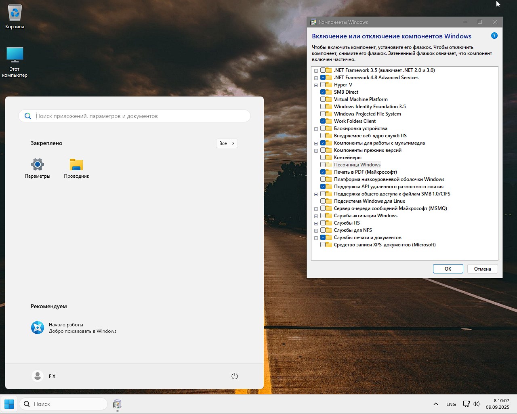The width and height of the screenshot is (517, 414).
Task: Expand the .NET Framework 3.5 node
Action: point(316,71)
